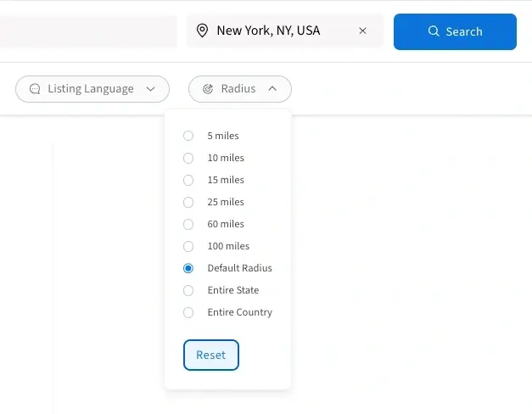Screen dimensions: 532x414
Task: Click the greyed keyword search field
Action: tap(88, 31)
